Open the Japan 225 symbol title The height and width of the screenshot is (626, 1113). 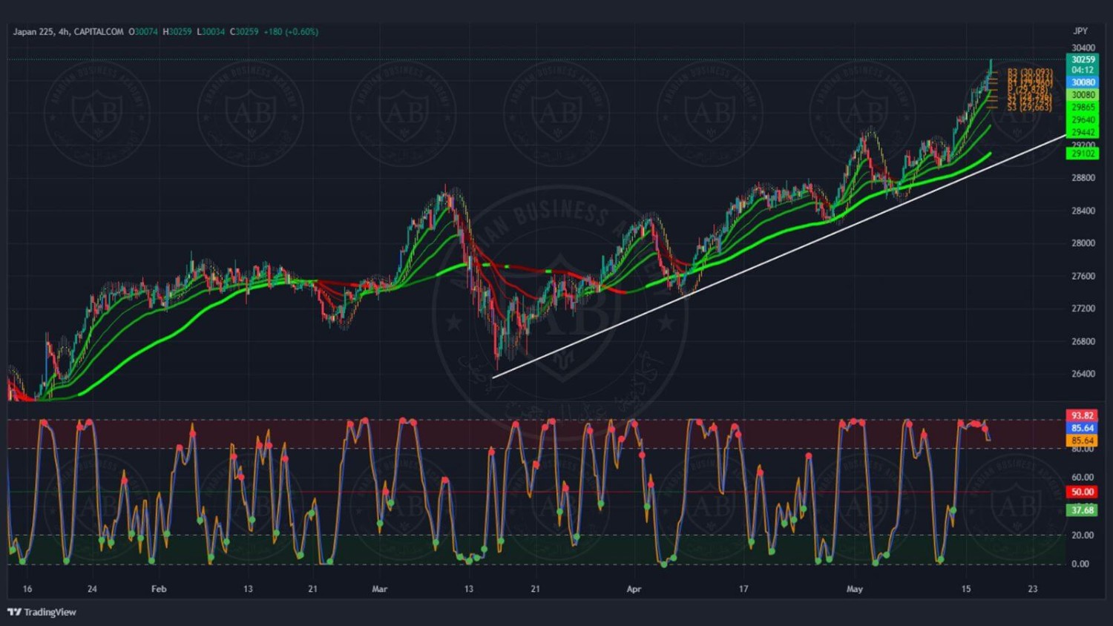tap(33, 32)
